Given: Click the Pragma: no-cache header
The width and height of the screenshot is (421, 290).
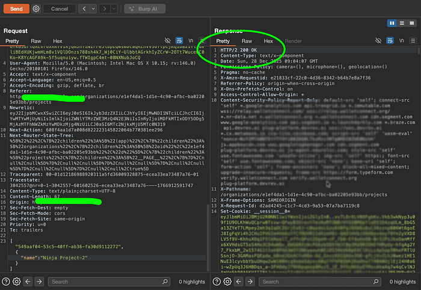Looking at the screenshot, I should tap(243, 72).
